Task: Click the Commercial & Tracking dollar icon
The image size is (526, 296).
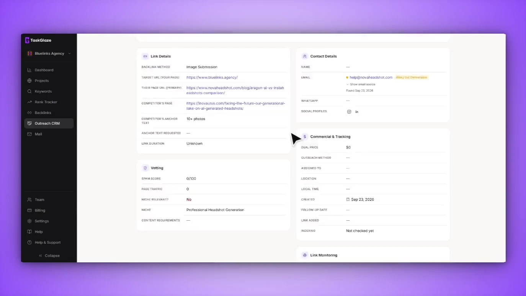Action: click(x=305, y=137)
